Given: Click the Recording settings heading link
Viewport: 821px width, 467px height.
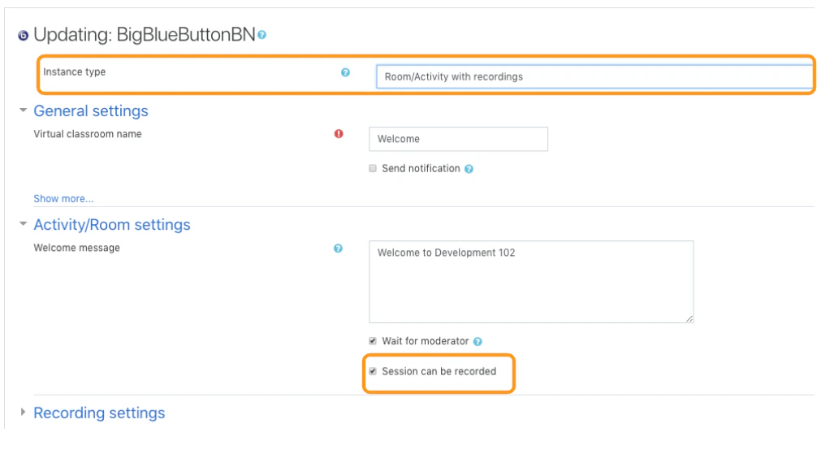Looking at the screenshot, I should pos(100,413).
